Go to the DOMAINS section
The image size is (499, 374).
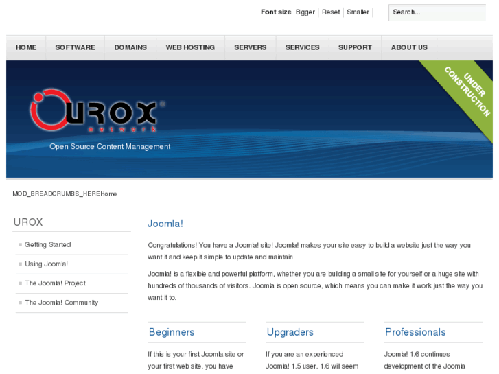(130, 47)
